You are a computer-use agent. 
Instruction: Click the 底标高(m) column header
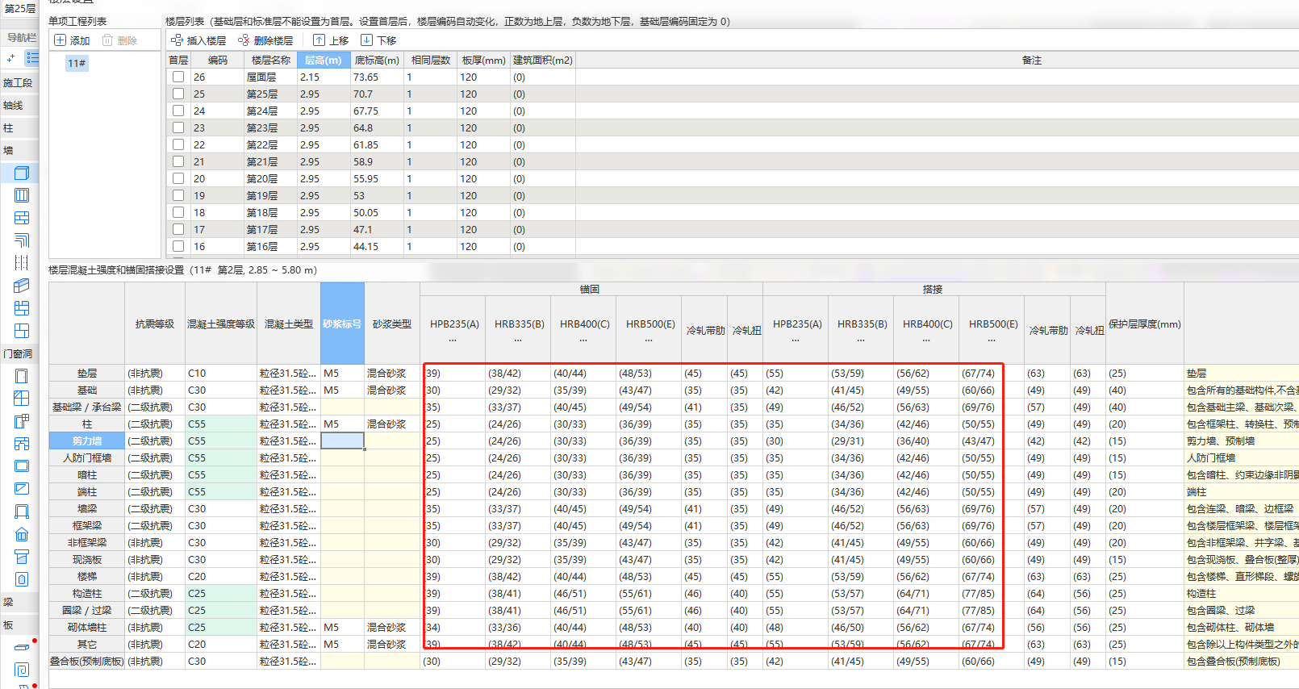coord(377,60)
